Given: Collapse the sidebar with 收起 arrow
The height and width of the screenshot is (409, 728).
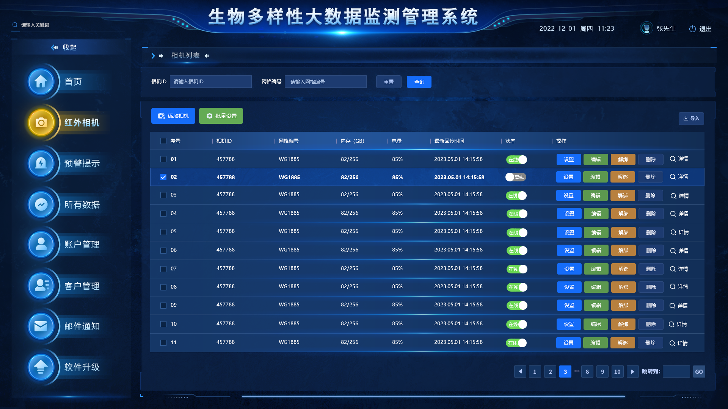Looking at the screenshot, I should pyautogui.click(x=55, y=47).
